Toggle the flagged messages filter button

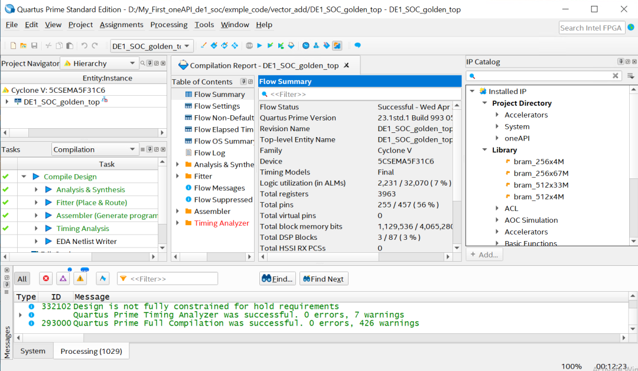(103, 279)
